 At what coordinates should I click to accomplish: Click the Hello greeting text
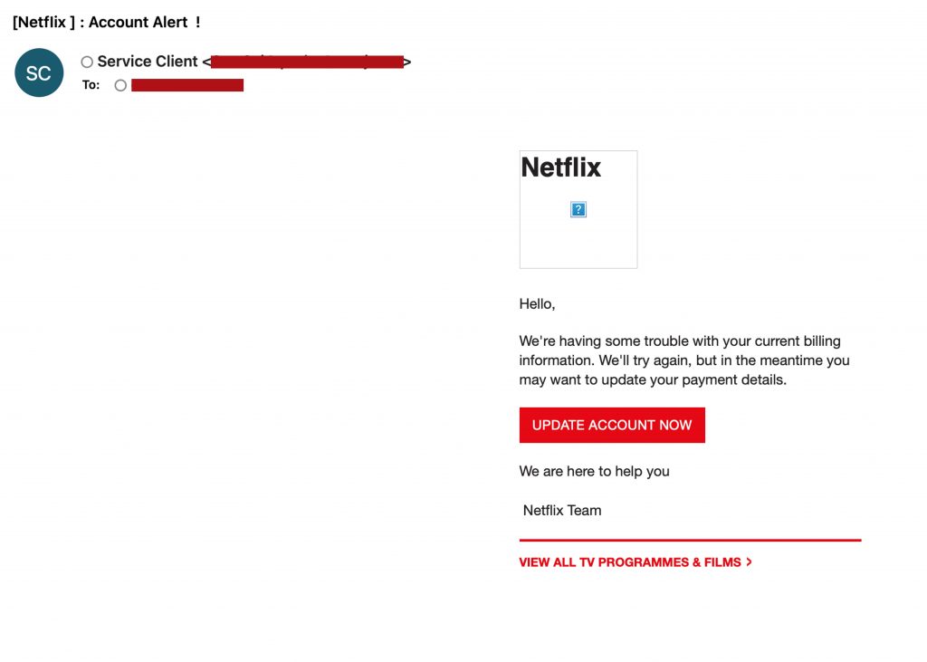tap(537, 304)
